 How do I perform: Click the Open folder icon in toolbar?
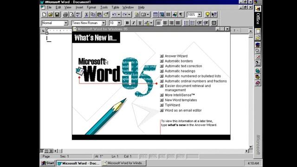click(51, 14)
